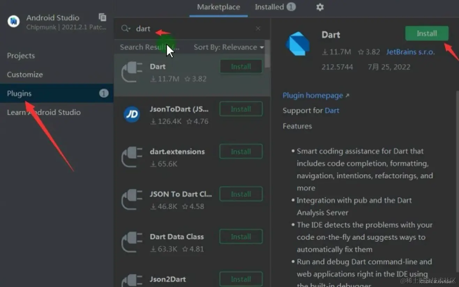The image size is (459, 287).
Task: Click the Json2Dart plug icon
Action: [x=132, y=281]
